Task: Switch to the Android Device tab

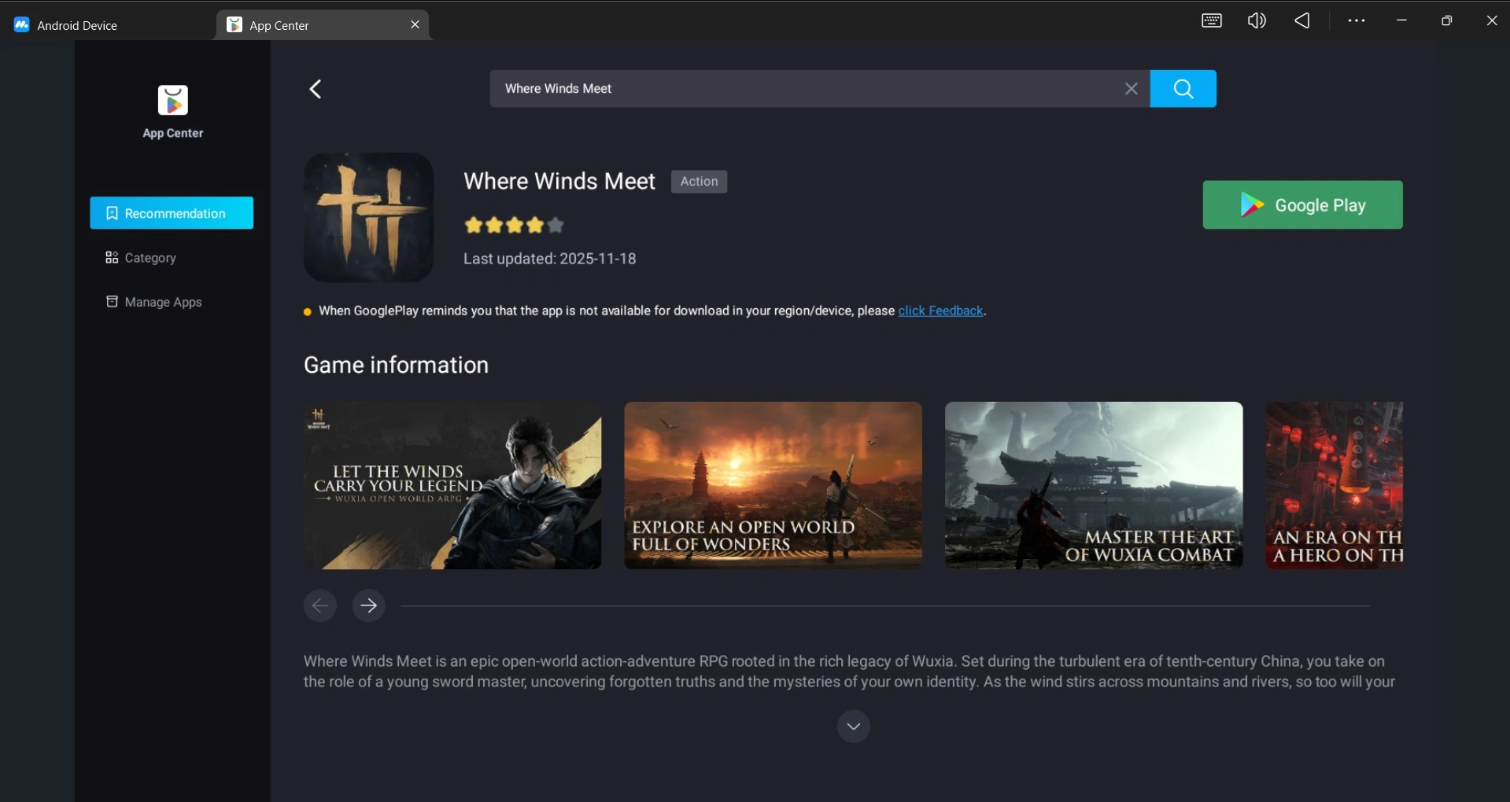Action: (x=77, y=25)
